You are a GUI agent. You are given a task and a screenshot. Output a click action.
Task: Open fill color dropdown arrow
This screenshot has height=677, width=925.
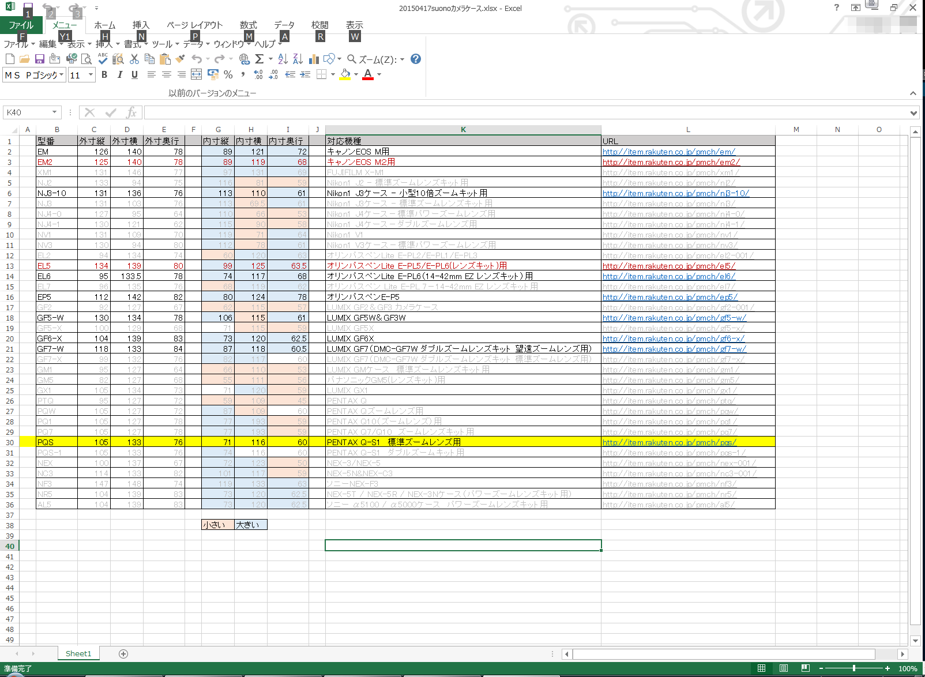(x=356, y=74)
